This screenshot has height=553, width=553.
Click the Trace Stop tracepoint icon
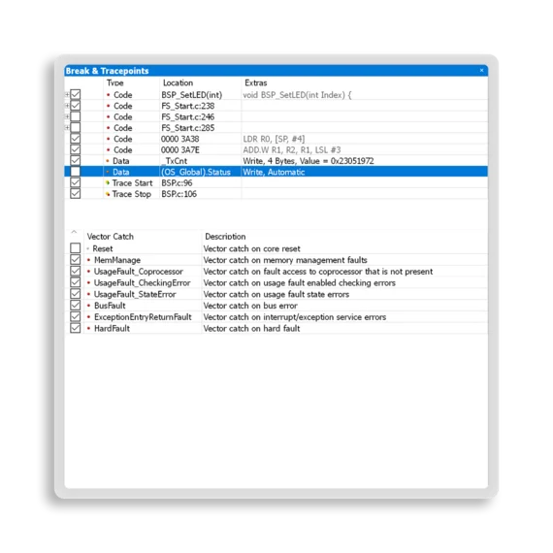point(108,194)
